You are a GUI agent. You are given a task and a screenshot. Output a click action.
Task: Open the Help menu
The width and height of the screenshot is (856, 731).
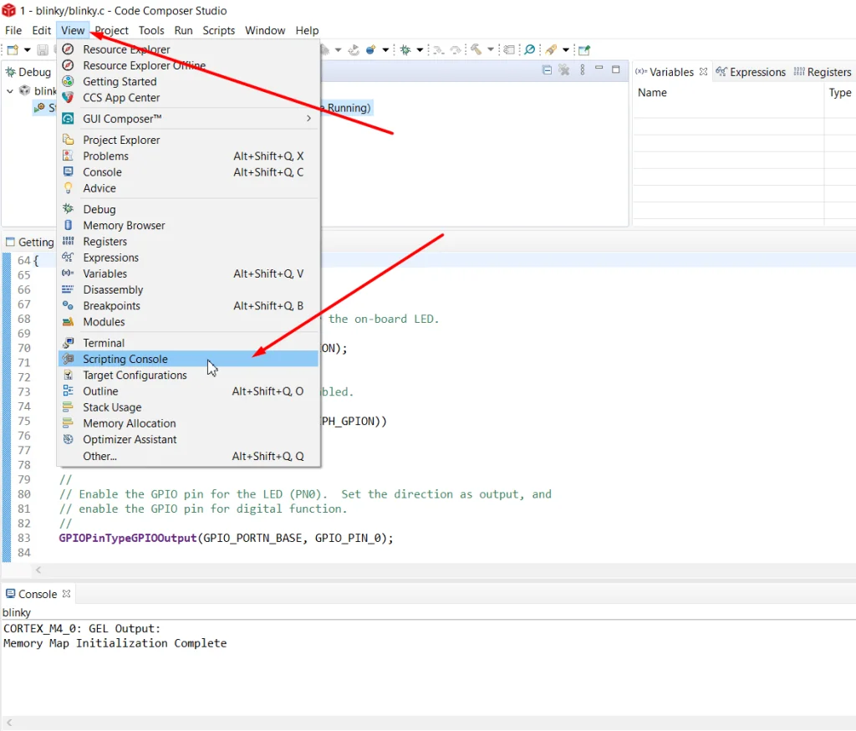point(307,31)
